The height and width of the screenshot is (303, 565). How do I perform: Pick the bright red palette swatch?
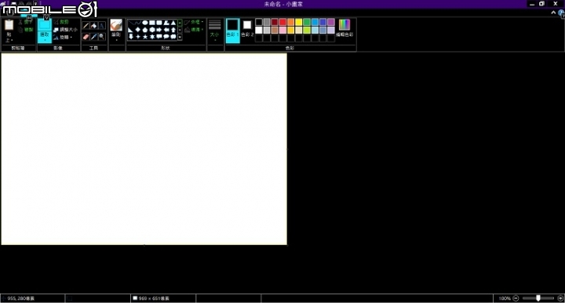coord(282,22)
